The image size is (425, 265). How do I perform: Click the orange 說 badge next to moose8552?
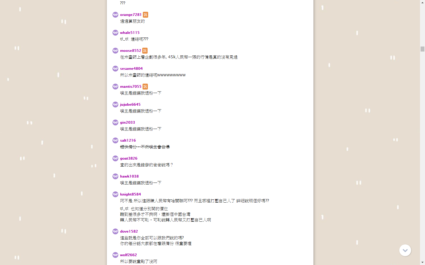[145, 51]
